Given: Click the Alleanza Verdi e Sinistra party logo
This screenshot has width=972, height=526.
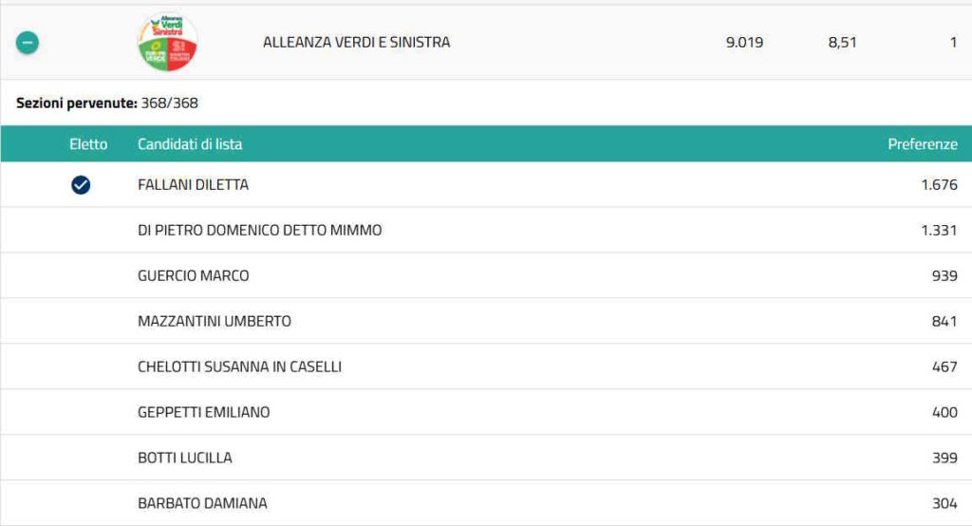Looking at the screenshot, I should tap(167, 42).
